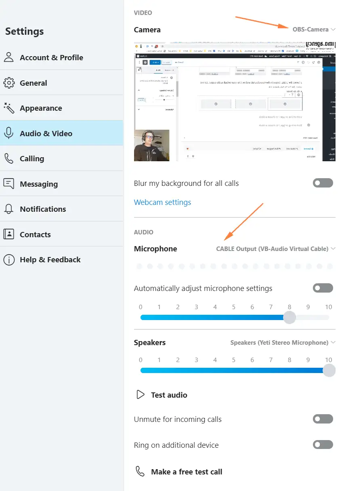Click the Calling phone icon
Viewport: 344px width, 491px height.
point(8,159)
